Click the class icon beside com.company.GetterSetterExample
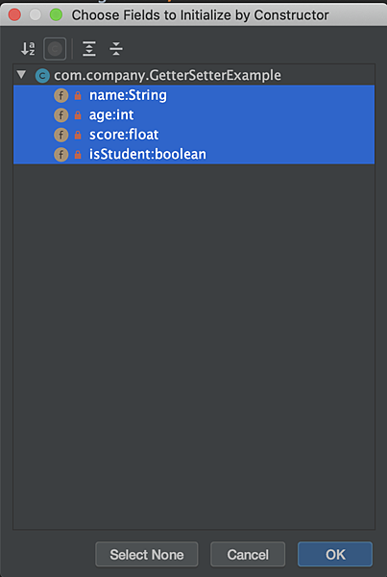This screenshot has width=387, height=577. tap(42, 76)
